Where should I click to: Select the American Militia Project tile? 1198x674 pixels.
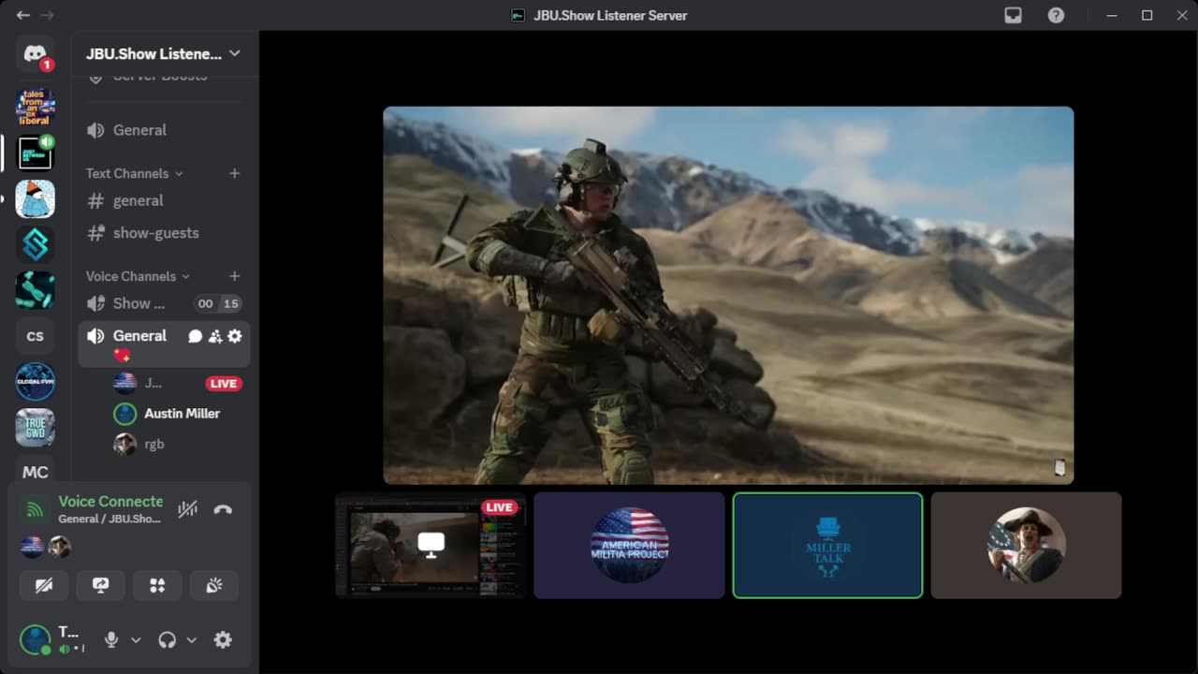629,545
